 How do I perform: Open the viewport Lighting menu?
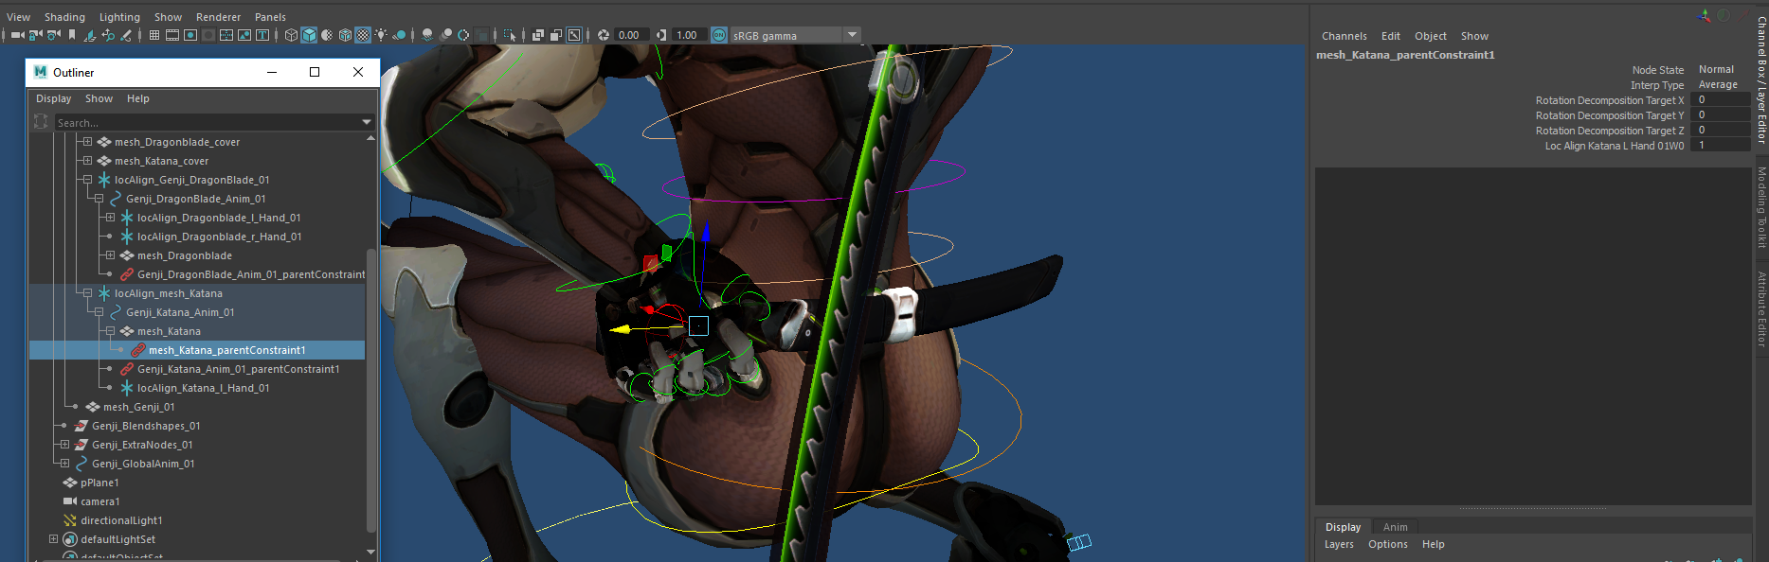119,17
